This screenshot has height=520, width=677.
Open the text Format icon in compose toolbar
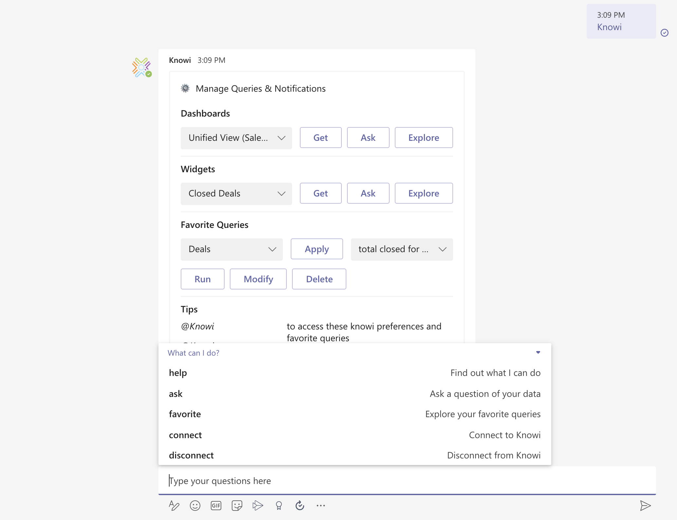pyautogui.click(x=174, y=506)
